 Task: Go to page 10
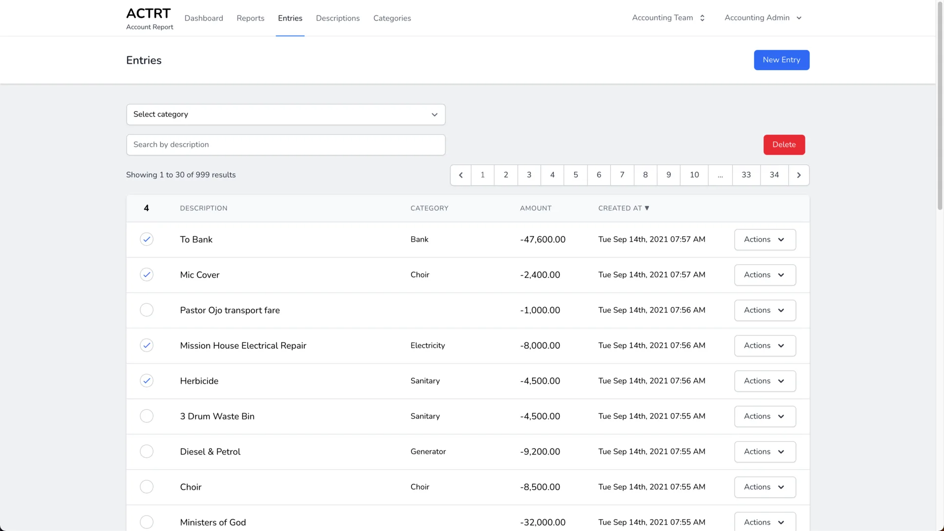click(694, 175)
